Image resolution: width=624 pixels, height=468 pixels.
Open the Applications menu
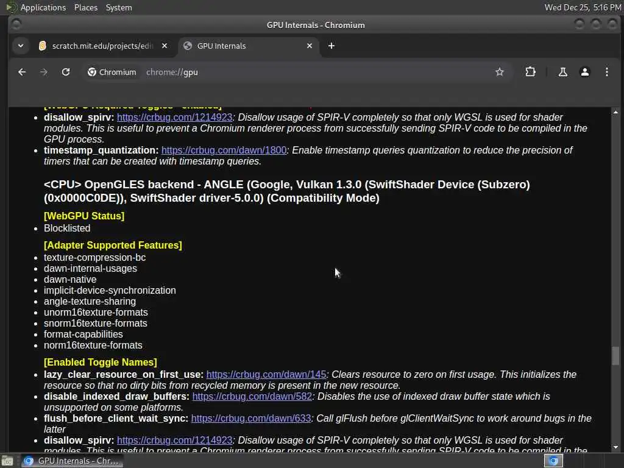click(43, 7)
